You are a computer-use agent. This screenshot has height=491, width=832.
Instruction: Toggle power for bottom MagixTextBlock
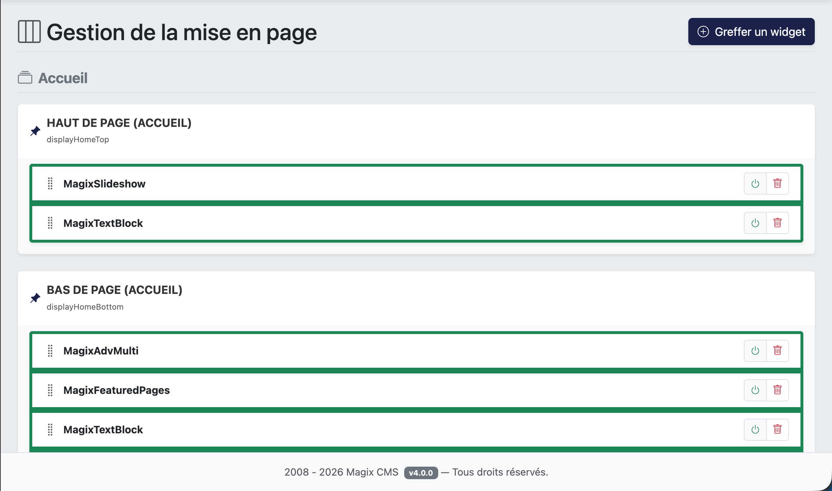coord(755,429)
